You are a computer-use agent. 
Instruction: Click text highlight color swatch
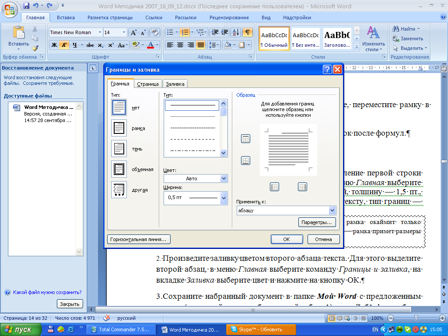pyautogui.click(x=136, y=45)
